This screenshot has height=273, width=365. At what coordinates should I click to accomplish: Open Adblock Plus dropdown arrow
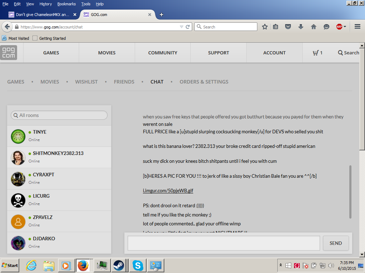coord(345,27)
